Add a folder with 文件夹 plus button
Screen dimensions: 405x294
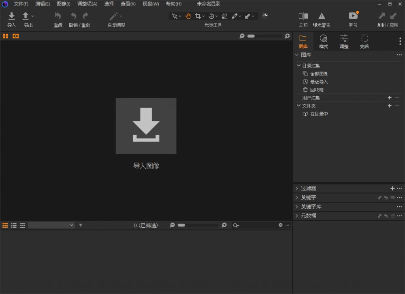point(390,106)
